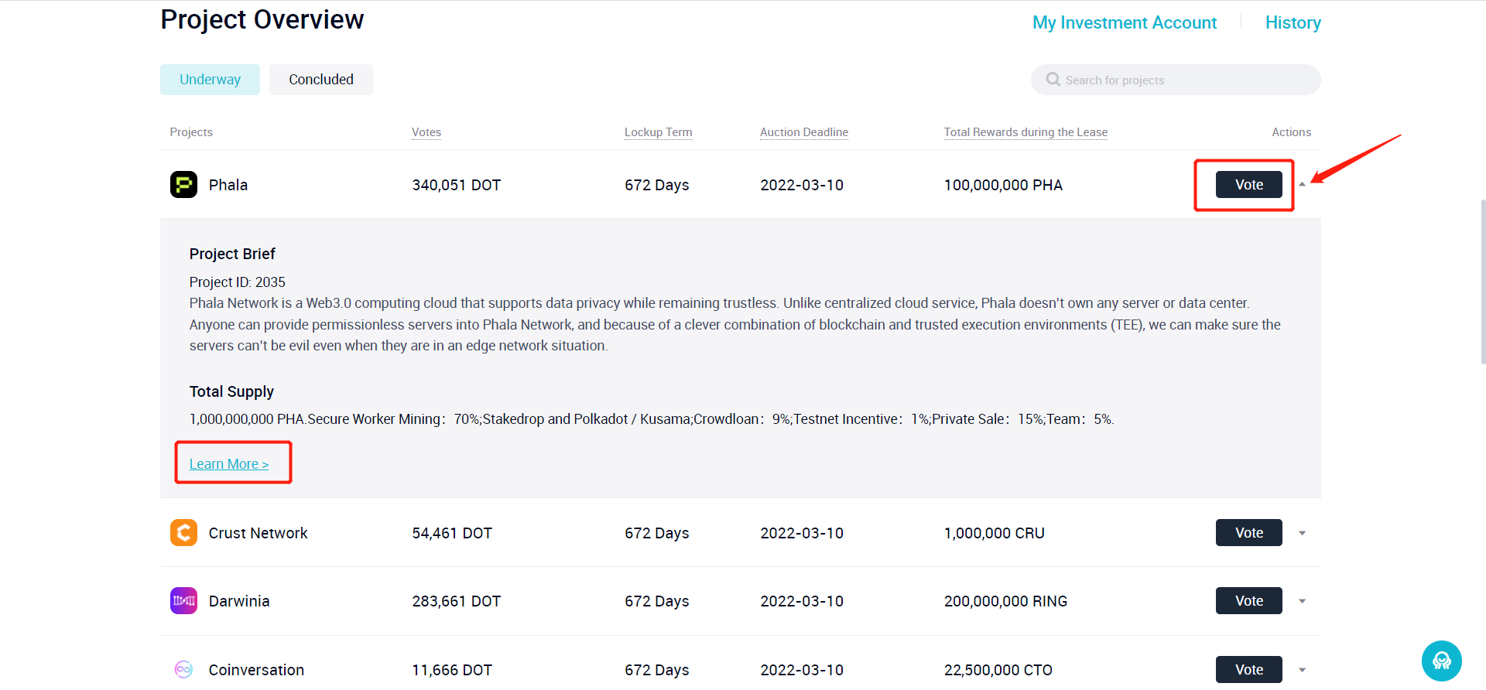Click the Project Overview heading
The height and width of the screenshot is (690, 1486).
pyautogui.click(x=262, y=19)
